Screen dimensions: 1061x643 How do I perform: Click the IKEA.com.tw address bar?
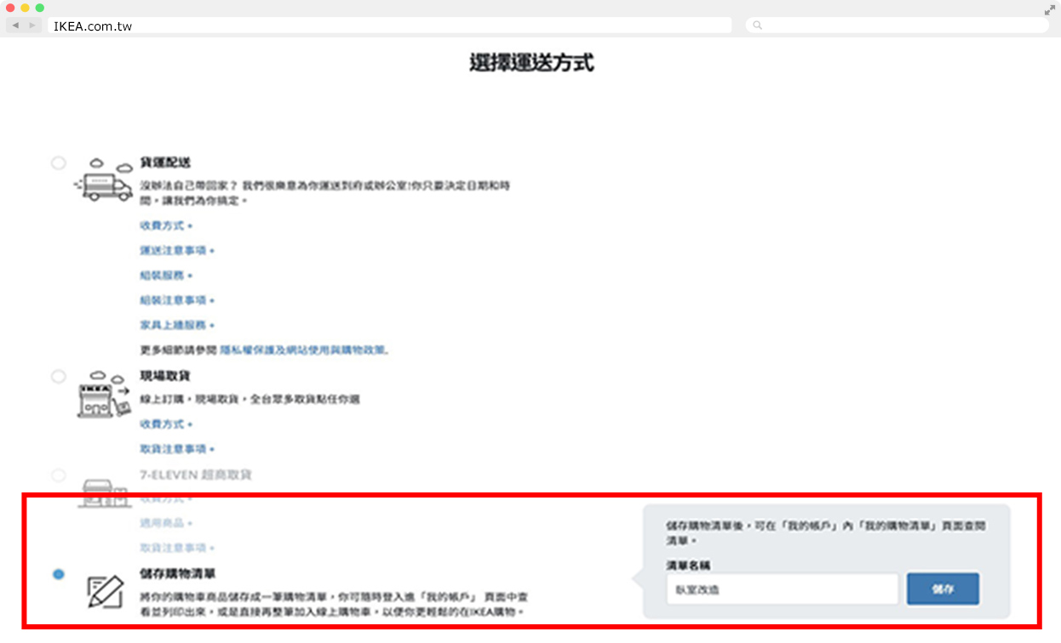click(389, 26)
